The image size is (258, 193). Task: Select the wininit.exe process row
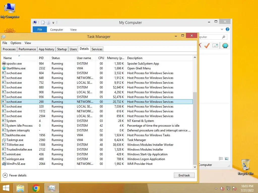[x=97, y=154]
